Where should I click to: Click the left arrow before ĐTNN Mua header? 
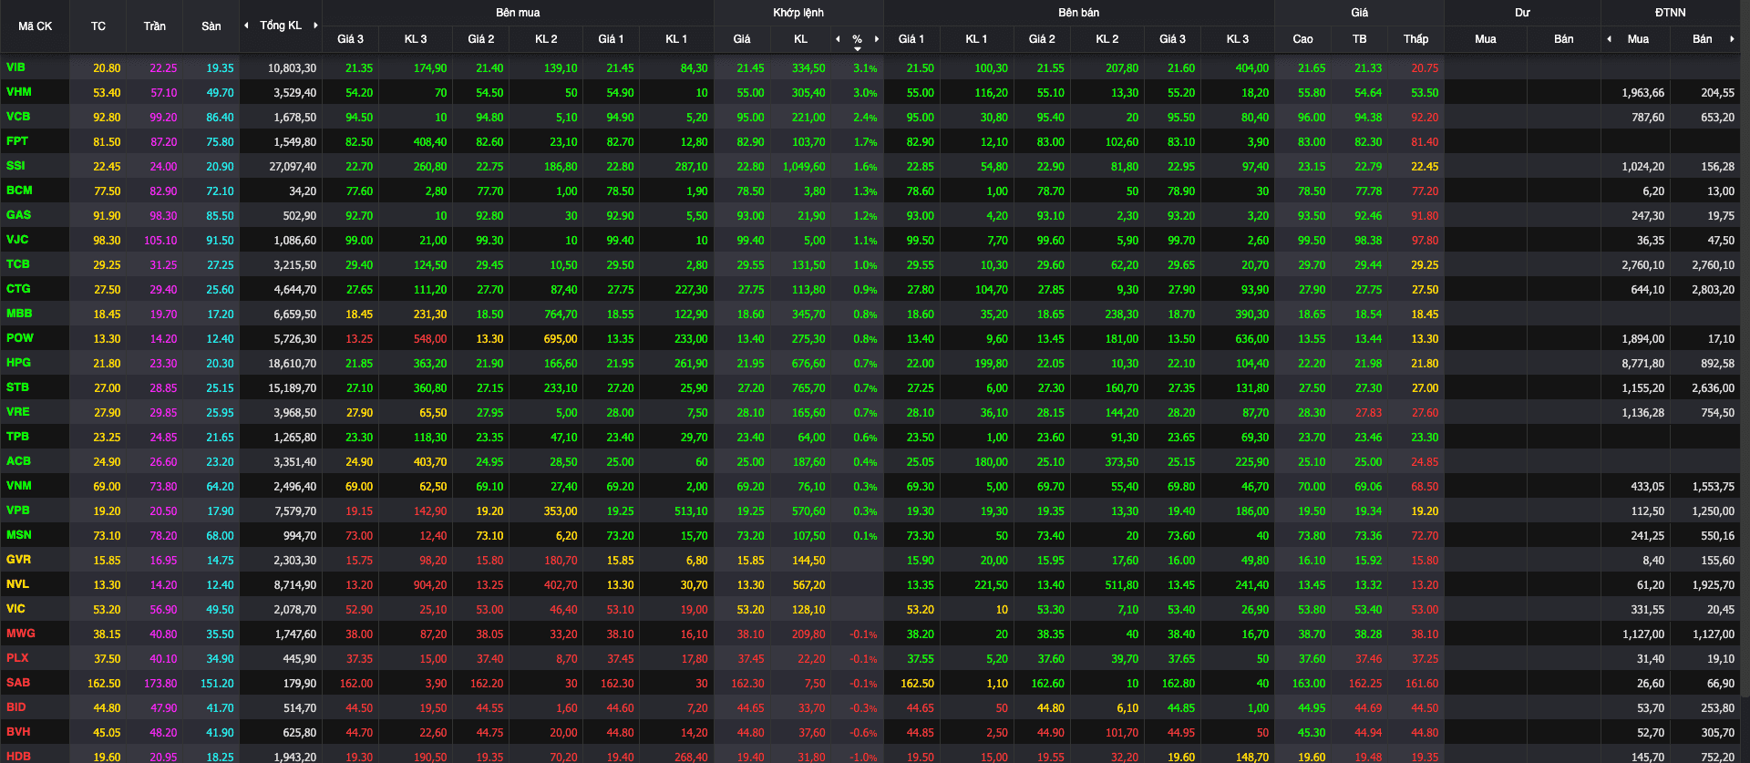point(1609,39)
